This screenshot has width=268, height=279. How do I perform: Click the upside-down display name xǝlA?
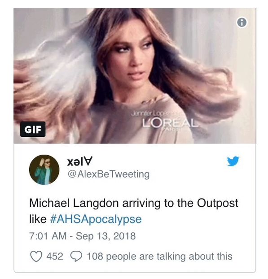(x=80, y=161)
